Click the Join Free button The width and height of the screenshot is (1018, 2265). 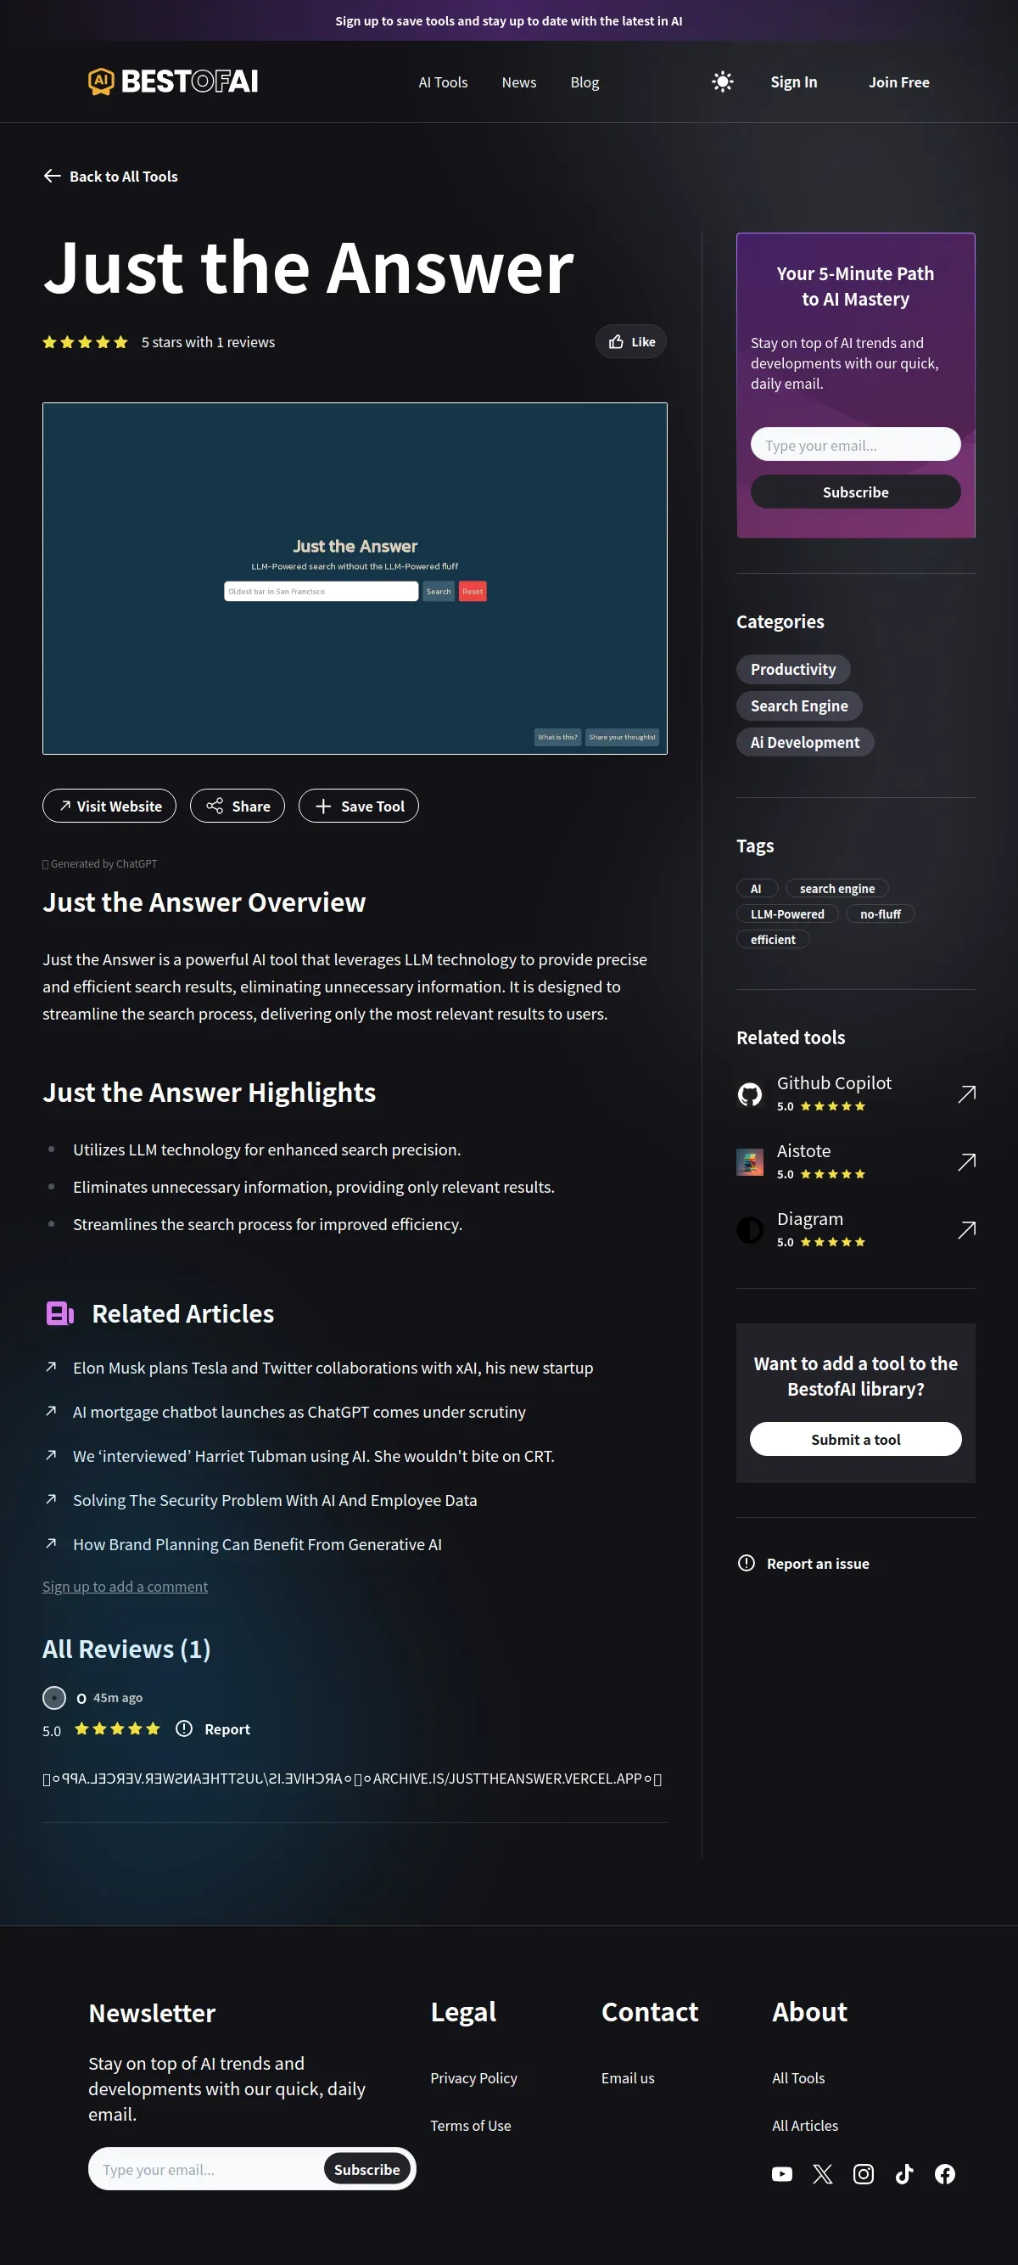tap(898, 81)
